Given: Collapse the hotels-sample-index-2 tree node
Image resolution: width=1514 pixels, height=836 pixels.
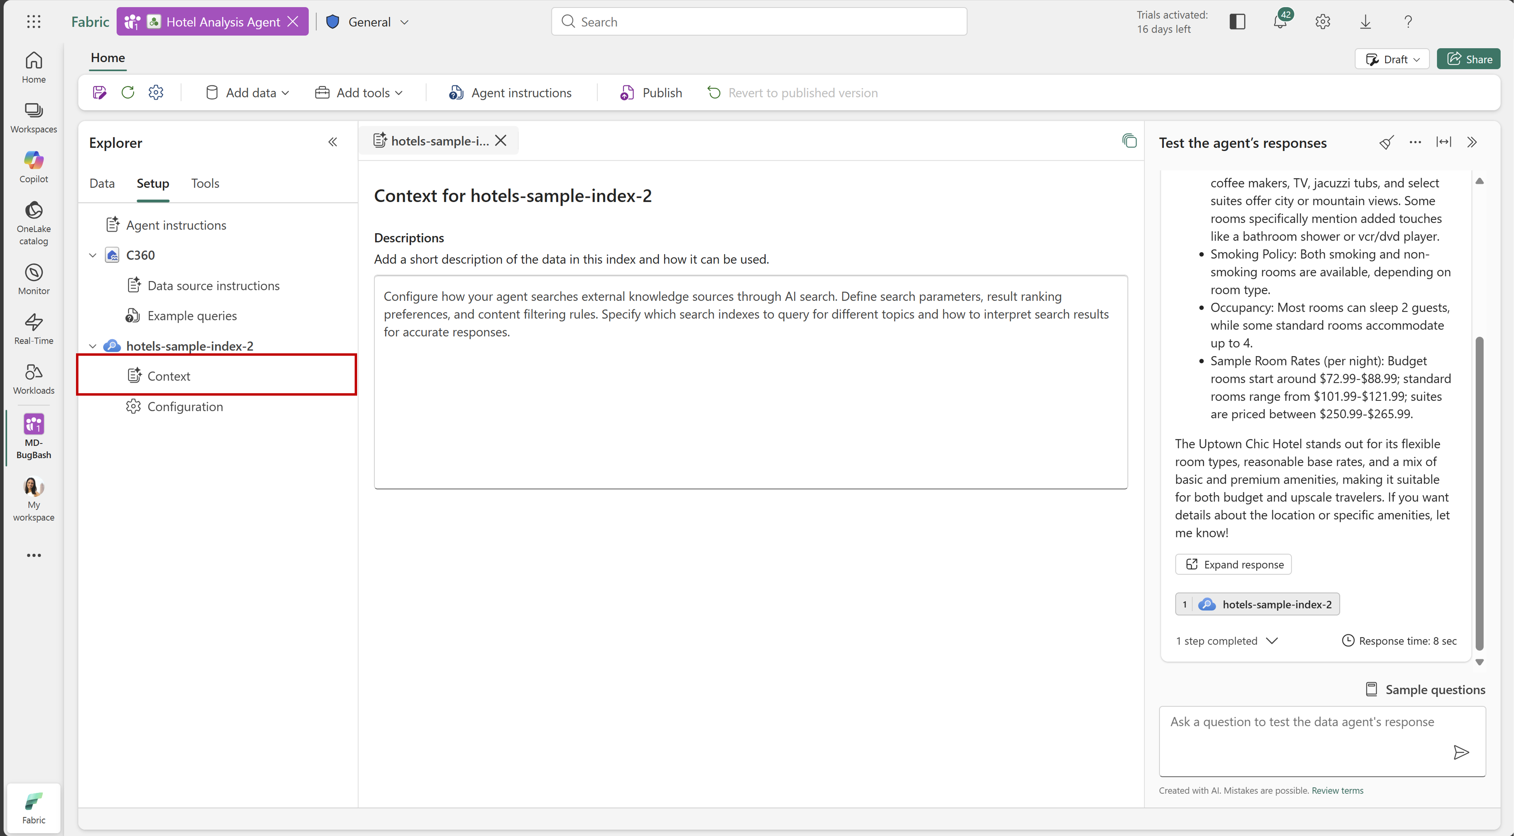Looking at the screenshot, I should (x=92, y=346).
